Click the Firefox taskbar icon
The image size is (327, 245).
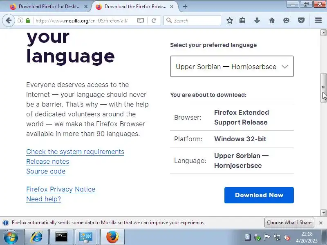click(112, 237)
